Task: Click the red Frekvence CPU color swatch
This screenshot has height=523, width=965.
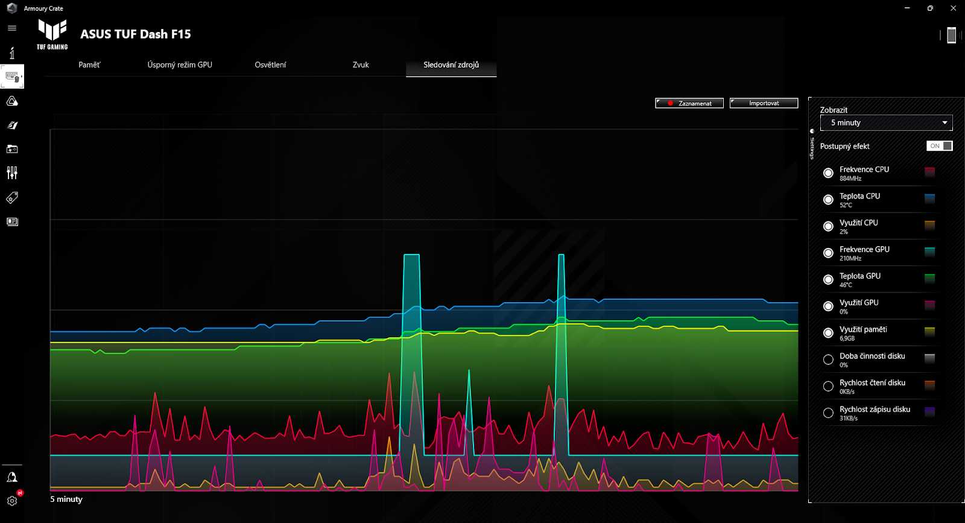Action: tap(929, 173)
